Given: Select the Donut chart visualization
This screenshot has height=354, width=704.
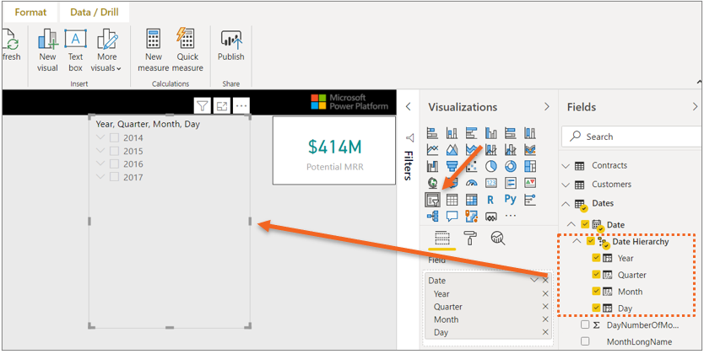Looking at the screenshot, I should [511, 166].
